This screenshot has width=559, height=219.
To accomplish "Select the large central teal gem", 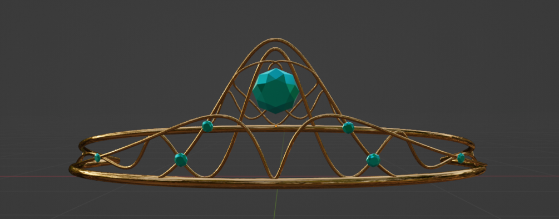I will [275, 91].
